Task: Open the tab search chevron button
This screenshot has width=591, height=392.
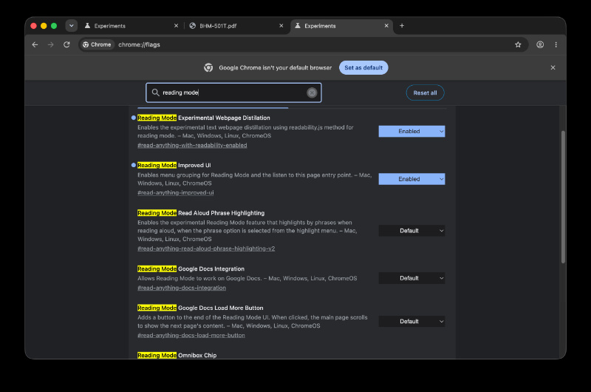Action: 71,26
